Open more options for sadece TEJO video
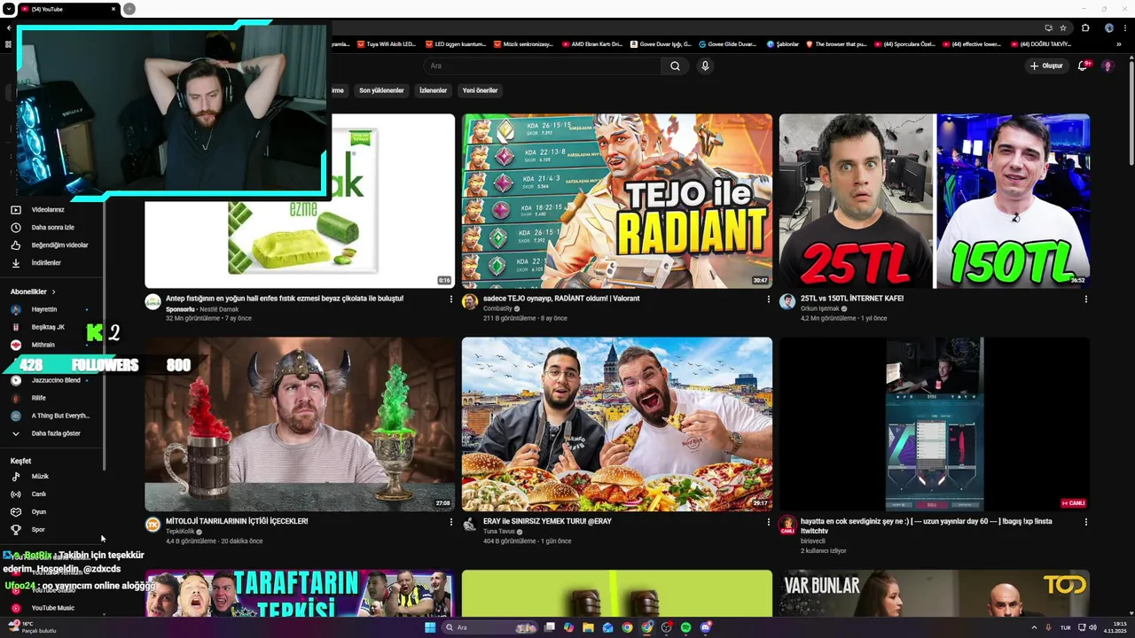 pos(768,300)
